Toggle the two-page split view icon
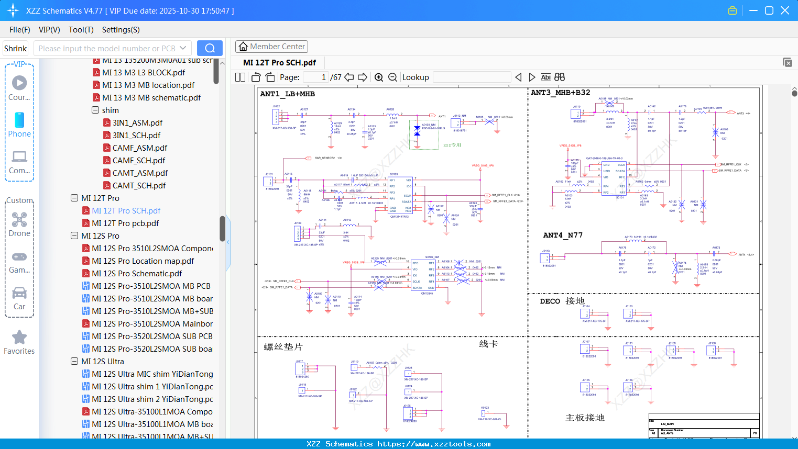This screenshot has height=449, width=798. click(x=241, y=77)
